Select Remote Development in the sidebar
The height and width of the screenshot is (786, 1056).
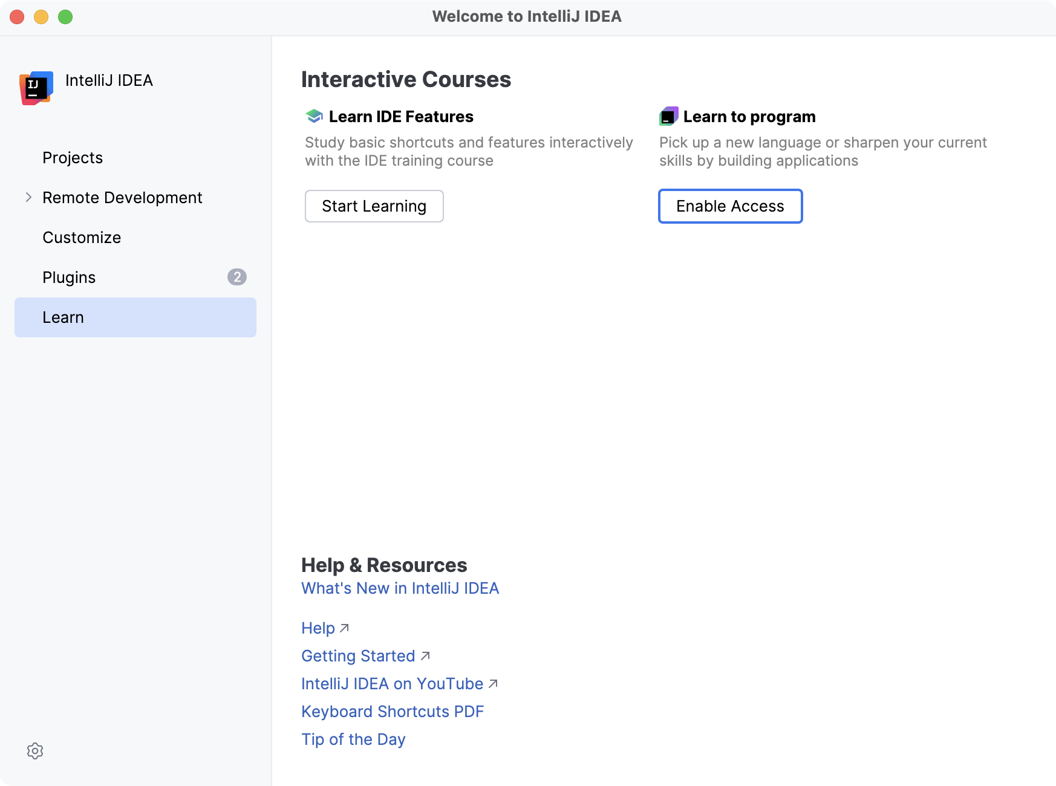(122, 198)
